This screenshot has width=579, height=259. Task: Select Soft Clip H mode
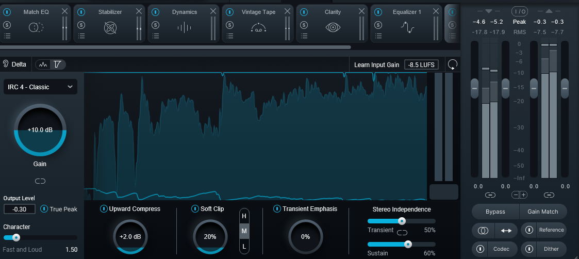pyautogui.click(x=244, y=216)
